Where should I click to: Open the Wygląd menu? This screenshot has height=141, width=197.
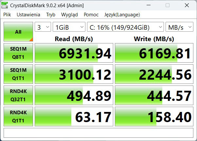coord(69,15)
